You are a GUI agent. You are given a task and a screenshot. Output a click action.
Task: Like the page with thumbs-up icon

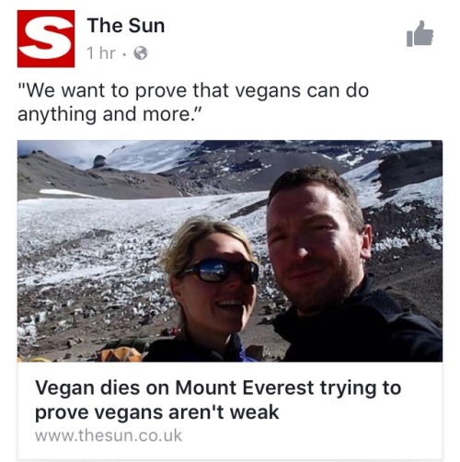click(420, 34)
